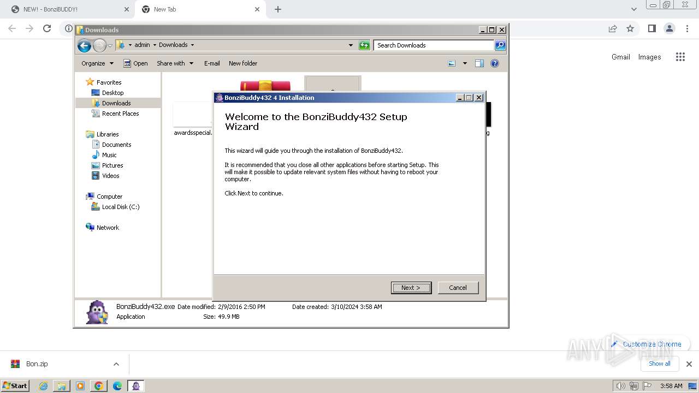The width and height of the screenshot is (699, 393).
Task: Select Libraries in navigation pane
Action: pyautogui.click(x=108, y=134)
